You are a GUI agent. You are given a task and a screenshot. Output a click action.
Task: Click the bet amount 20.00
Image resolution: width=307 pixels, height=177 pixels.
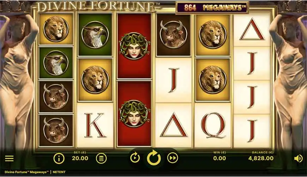coord(80,158)
